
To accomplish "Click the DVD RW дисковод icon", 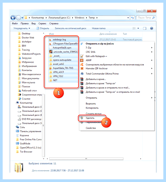I will (x=19, y=119).
